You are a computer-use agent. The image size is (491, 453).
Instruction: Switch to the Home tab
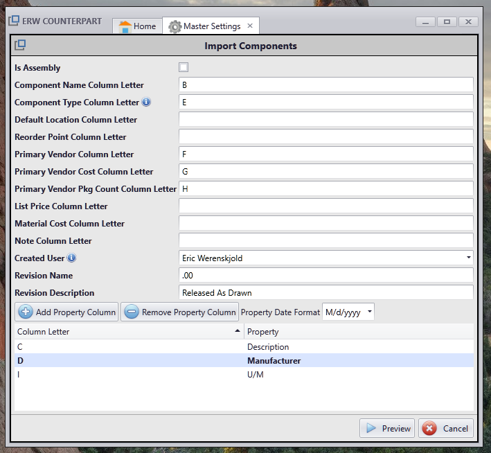point(137,26)
